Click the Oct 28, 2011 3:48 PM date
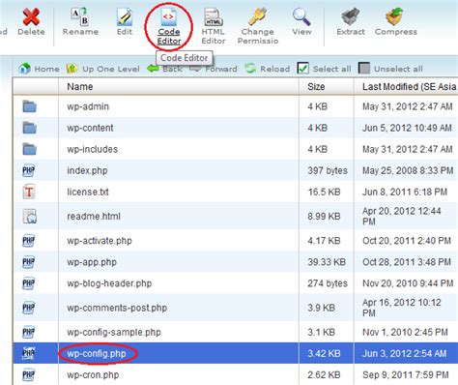Screen dimensions: 458x385 coord(407,262)
